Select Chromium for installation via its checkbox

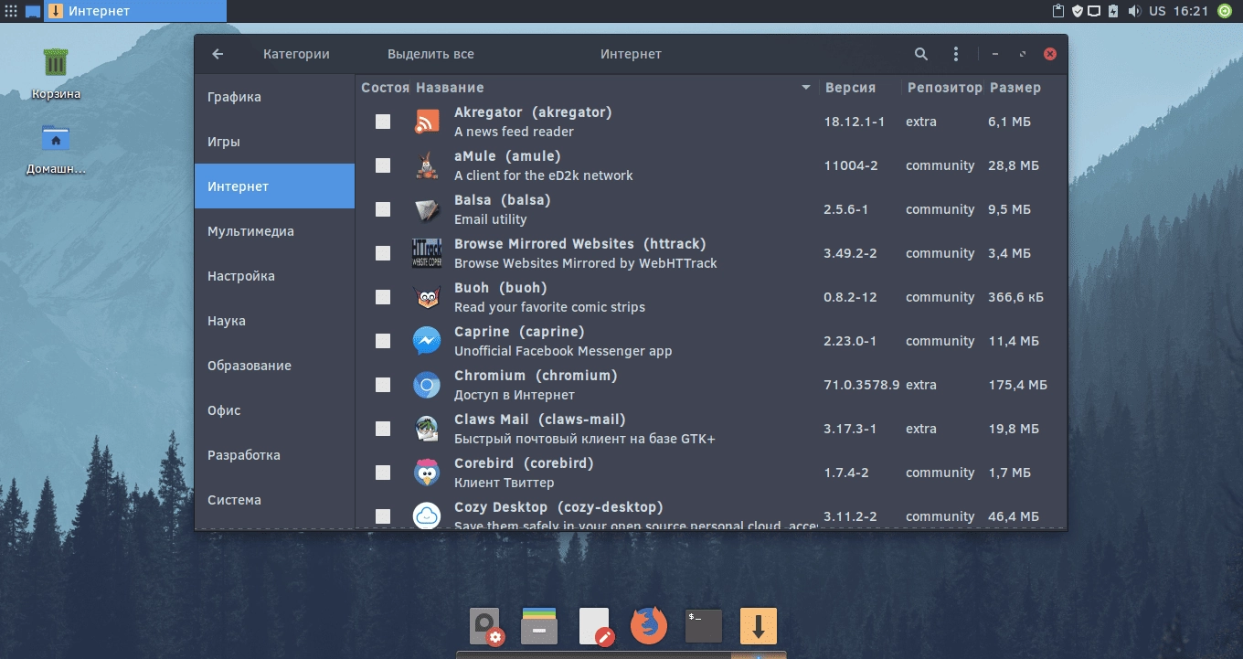pyautogui.click(x=382, y=385)
